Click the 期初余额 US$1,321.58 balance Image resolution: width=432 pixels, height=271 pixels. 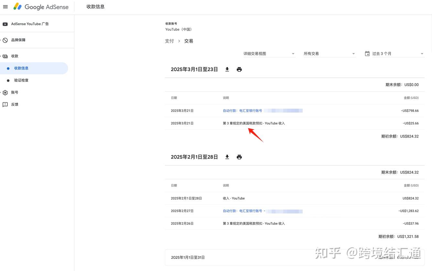[398, 237]
